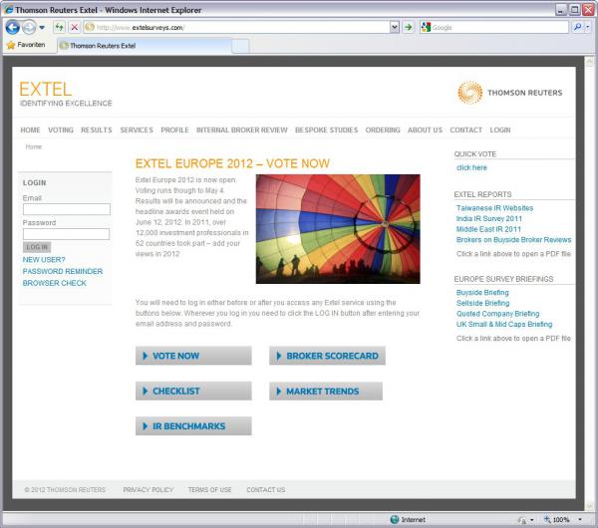598x528 pixels.
Task: Open the Buyside Briefing link
Action: [482, 293]
